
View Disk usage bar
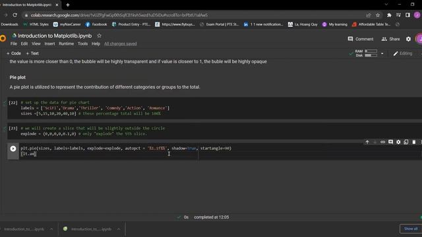tap(371, 55)
